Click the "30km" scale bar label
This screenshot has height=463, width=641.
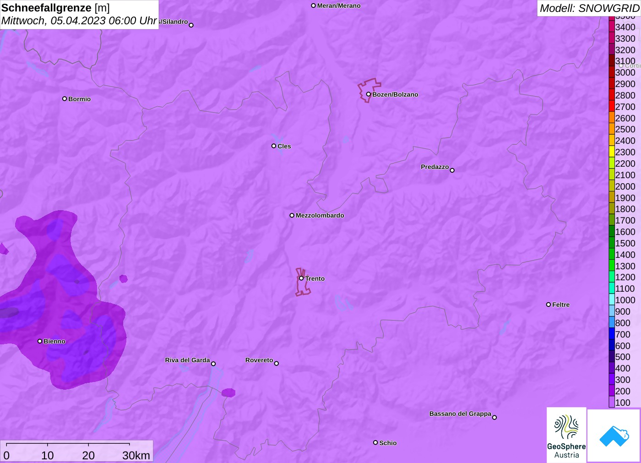[136, 455]
